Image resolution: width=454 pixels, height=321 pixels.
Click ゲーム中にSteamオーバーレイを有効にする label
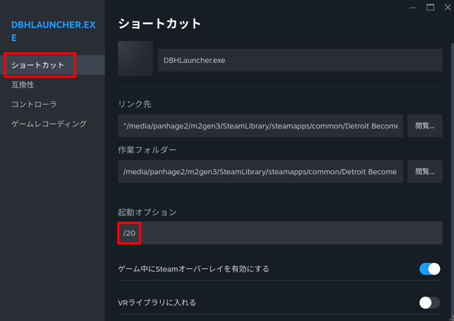tap(193, 269)
